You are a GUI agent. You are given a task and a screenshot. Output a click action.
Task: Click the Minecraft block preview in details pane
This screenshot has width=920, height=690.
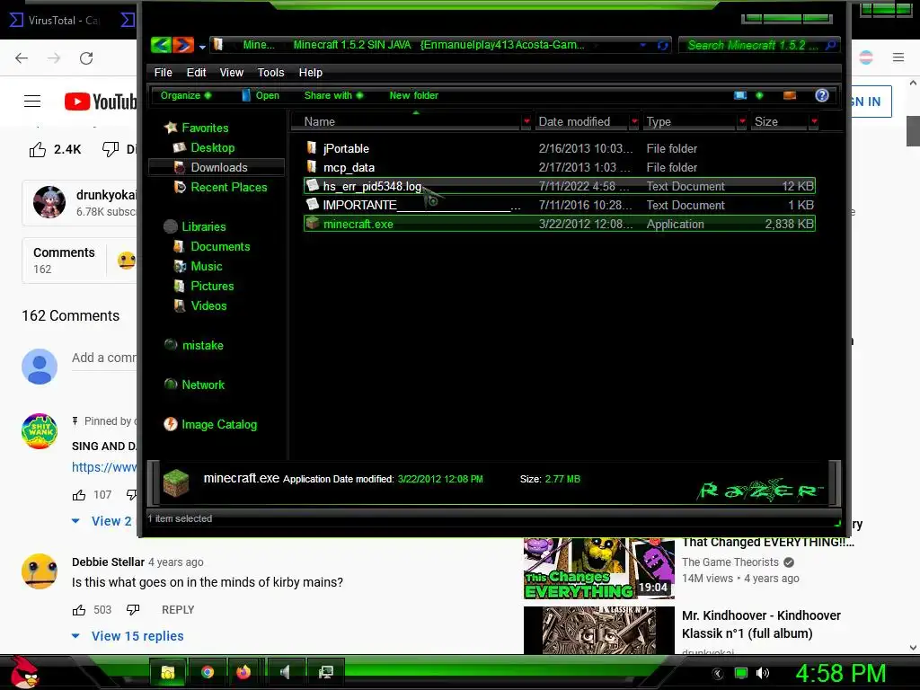[x=176, y=482]
